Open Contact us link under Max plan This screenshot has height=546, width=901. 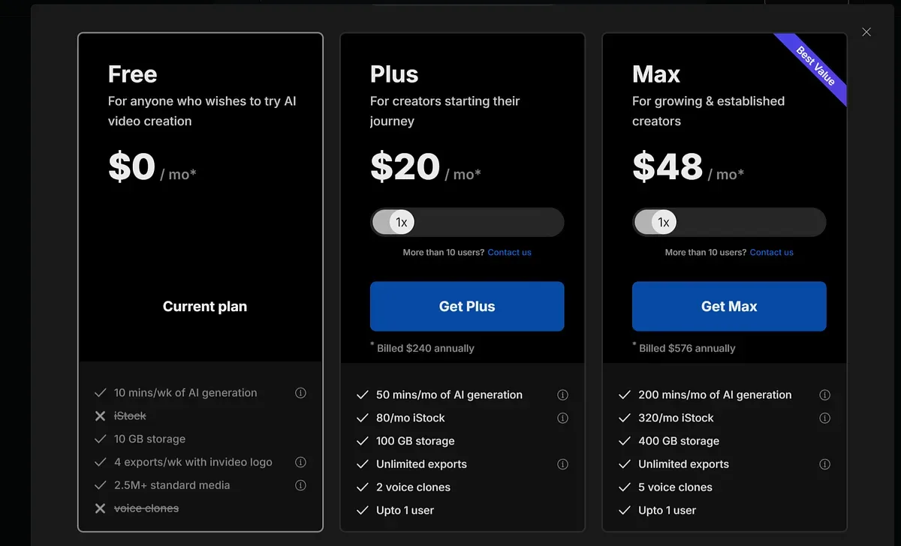click(771, 253)
